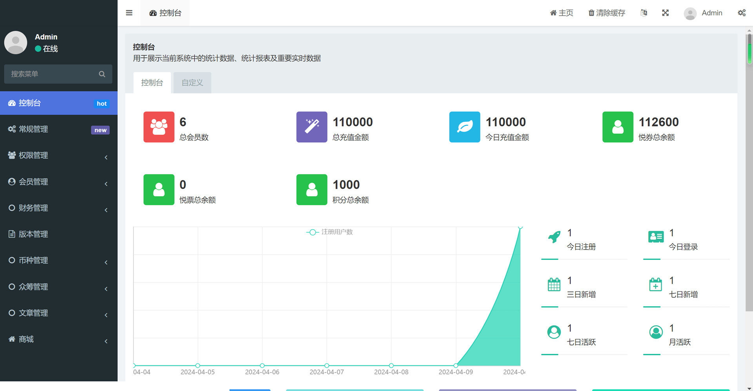Click the user circle icon for 月活跃

tap(656, 332)
